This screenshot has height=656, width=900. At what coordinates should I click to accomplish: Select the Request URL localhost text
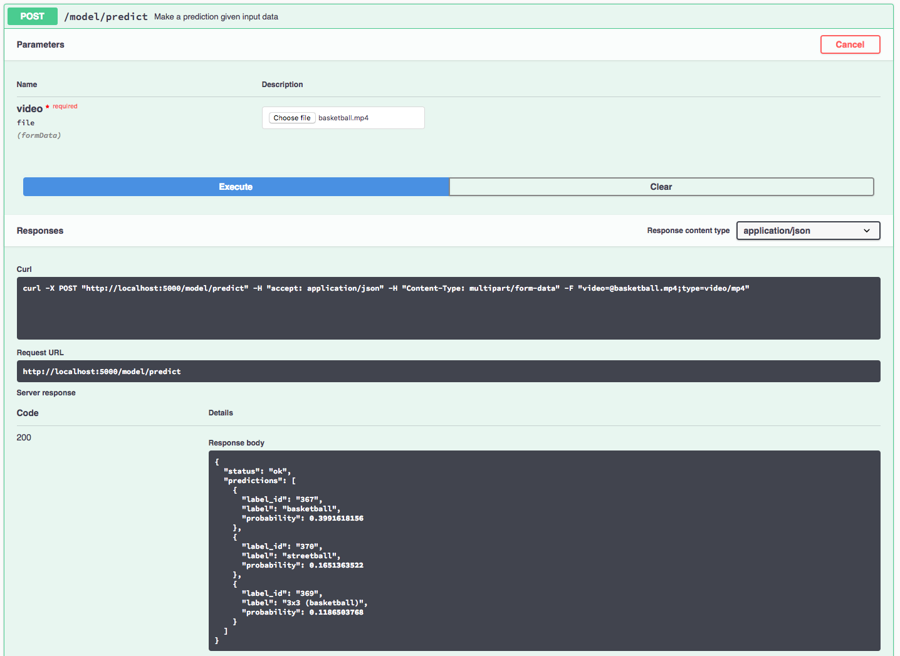tap(102, 372)
